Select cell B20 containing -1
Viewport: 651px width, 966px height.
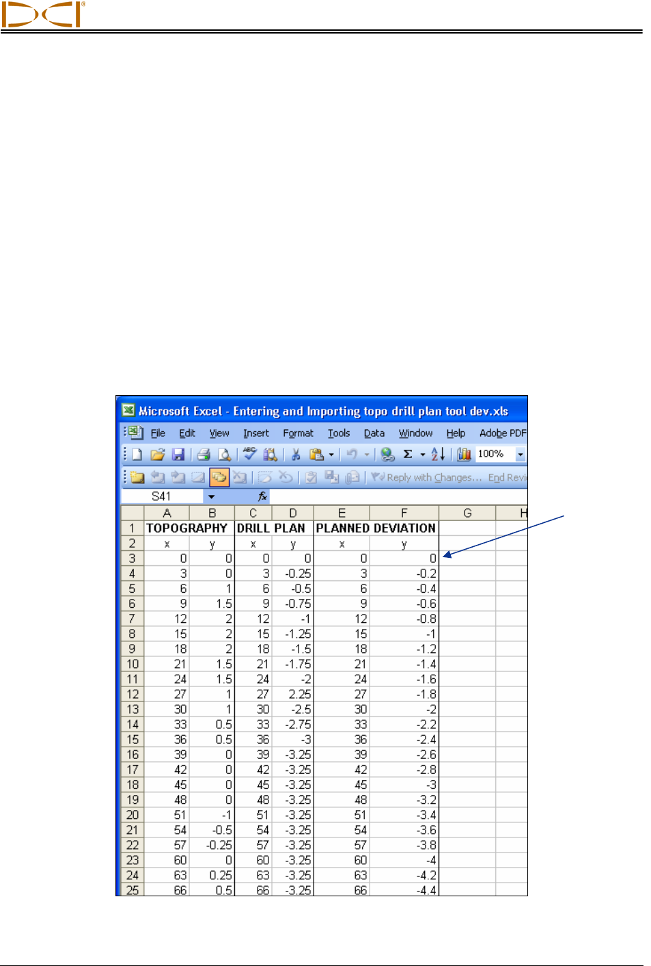click(212, 815)
